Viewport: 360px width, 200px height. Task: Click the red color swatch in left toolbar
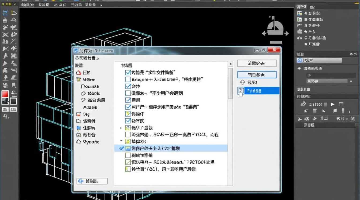pyautogui.click(x=5, y=94)
